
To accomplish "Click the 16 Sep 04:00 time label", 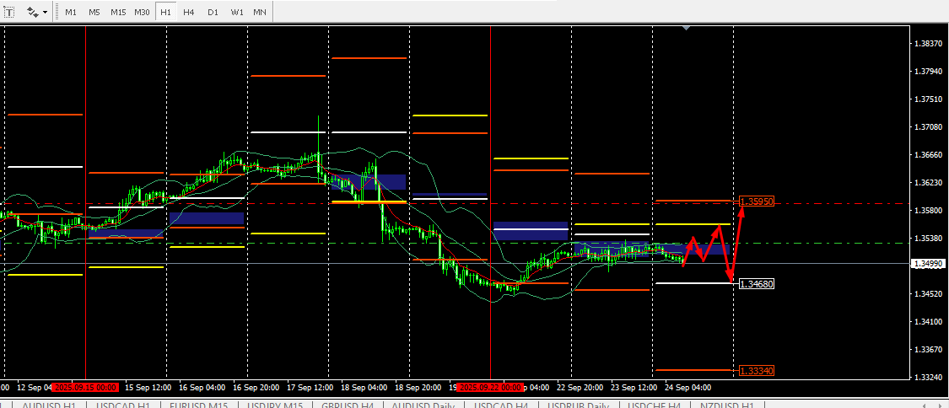I will pos(202,387).
